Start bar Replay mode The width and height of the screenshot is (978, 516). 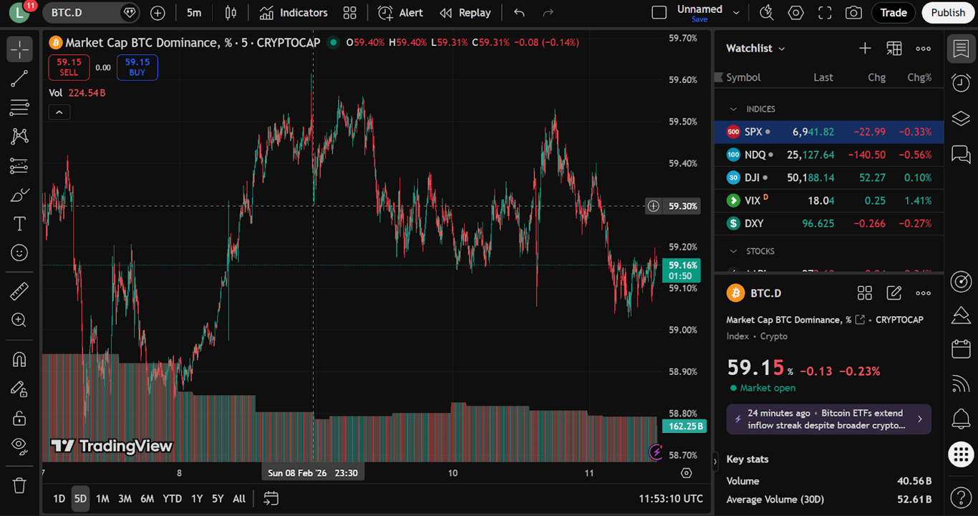click(x=465, y=13)
